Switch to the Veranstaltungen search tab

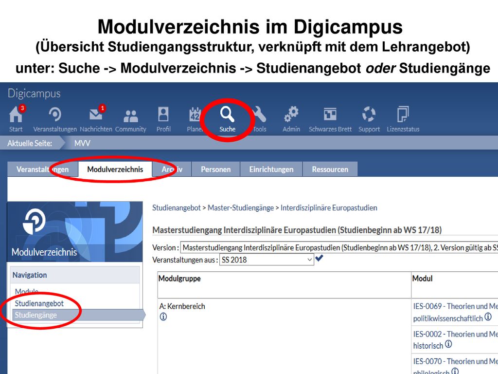point(43,169)
